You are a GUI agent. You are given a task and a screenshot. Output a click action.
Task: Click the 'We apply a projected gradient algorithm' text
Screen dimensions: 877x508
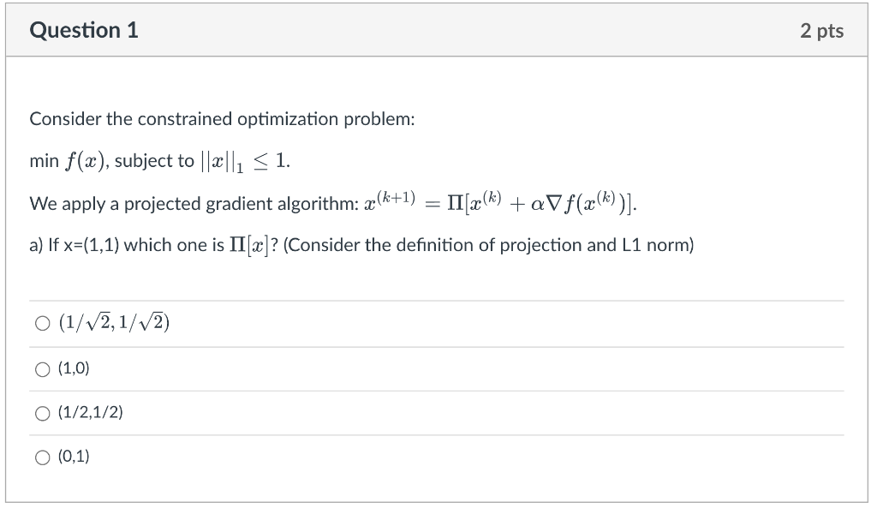[x=194, y=204]
